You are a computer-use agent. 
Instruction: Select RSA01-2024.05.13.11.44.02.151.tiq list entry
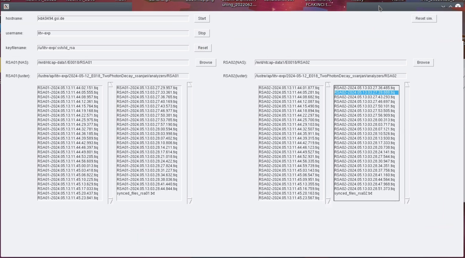68,88
